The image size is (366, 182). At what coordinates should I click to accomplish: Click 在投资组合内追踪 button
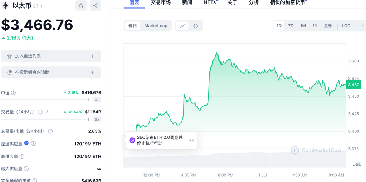(51, 72)
